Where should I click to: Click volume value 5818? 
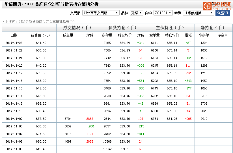[x=68, y=134]
